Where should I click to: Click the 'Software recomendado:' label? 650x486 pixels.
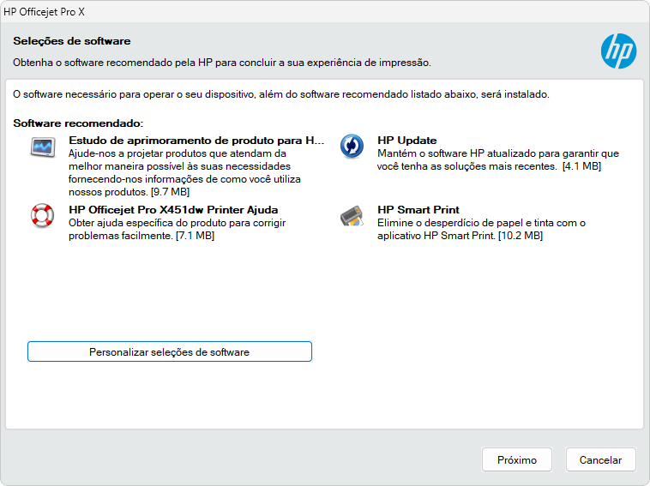78,123
